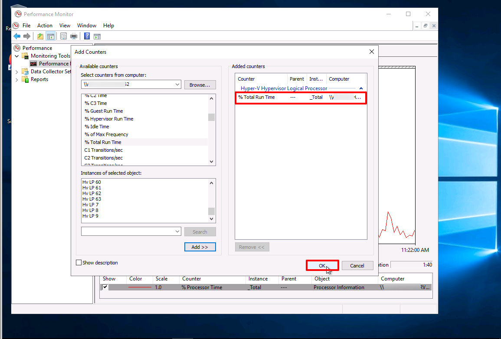Select the % C3 Time counter

(95, 103)
